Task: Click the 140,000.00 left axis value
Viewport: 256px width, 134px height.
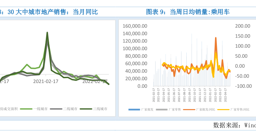Action: (135, 33)
